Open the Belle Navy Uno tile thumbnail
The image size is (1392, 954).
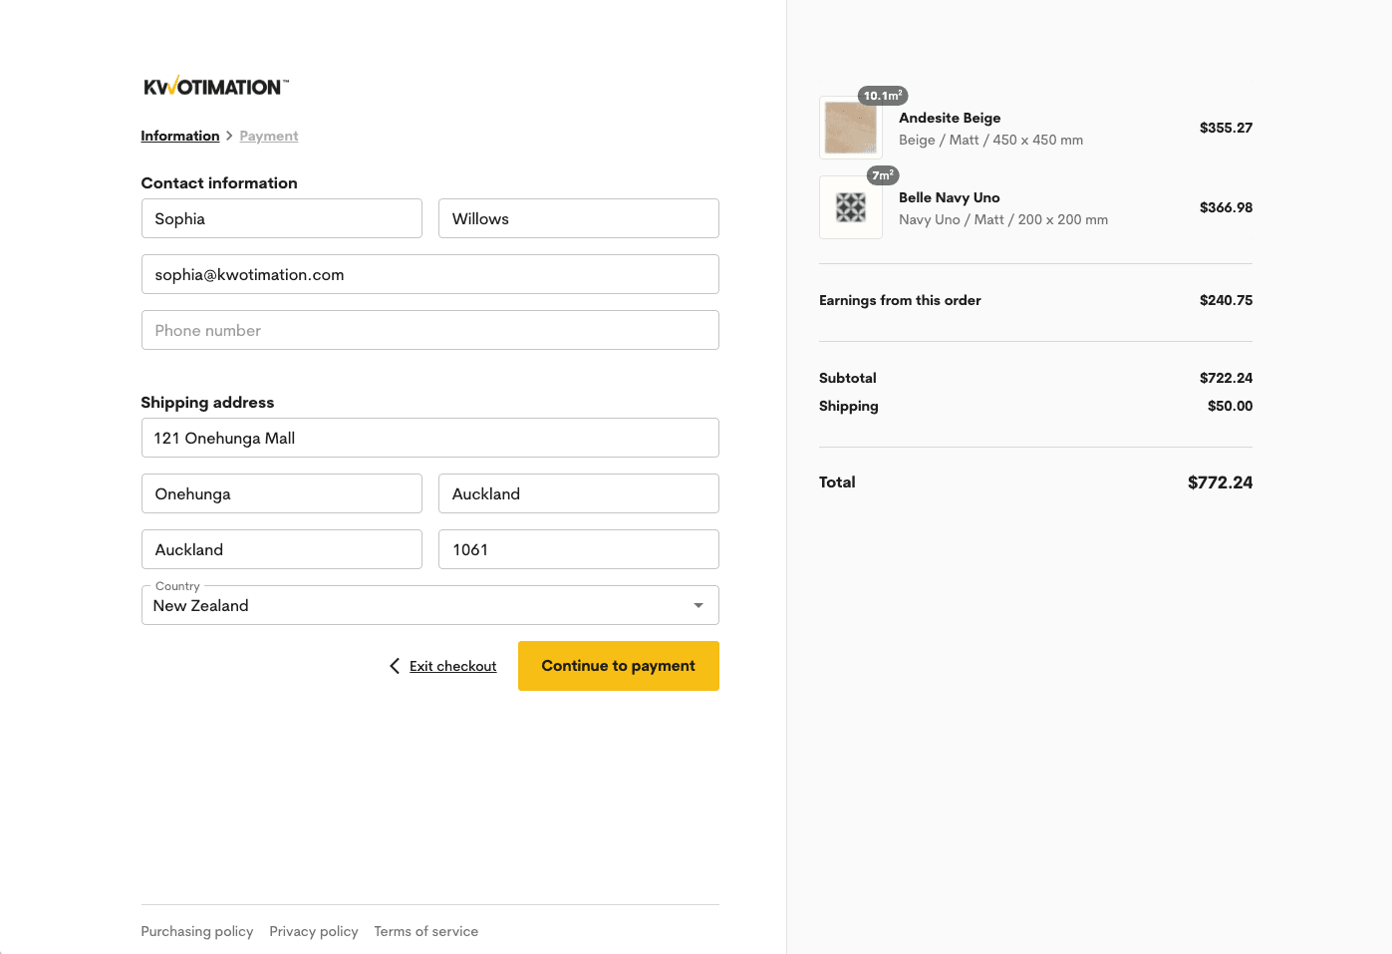point(850,207)
